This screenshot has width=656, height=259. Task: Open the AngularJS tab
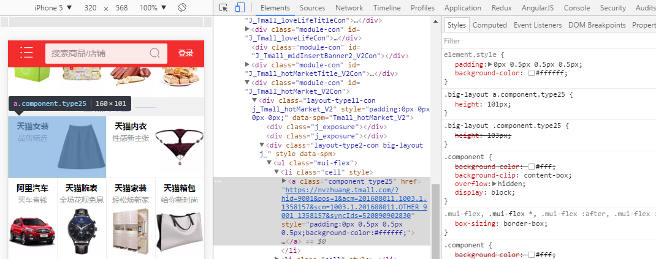click(538, 7)
